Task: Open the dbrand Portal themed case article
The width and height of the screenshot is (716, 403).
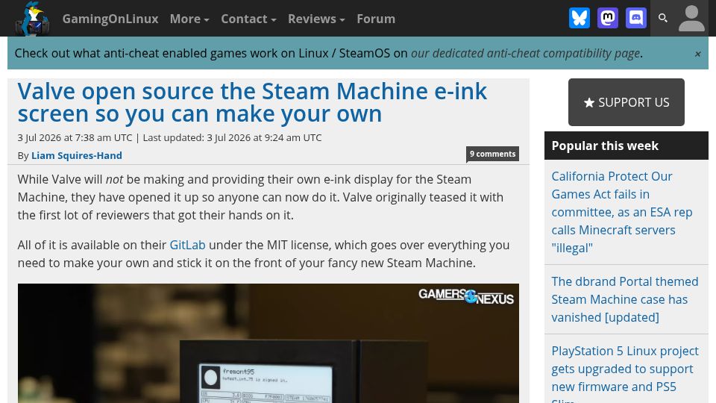Action: pyautogui.click(x=625, y=299)
